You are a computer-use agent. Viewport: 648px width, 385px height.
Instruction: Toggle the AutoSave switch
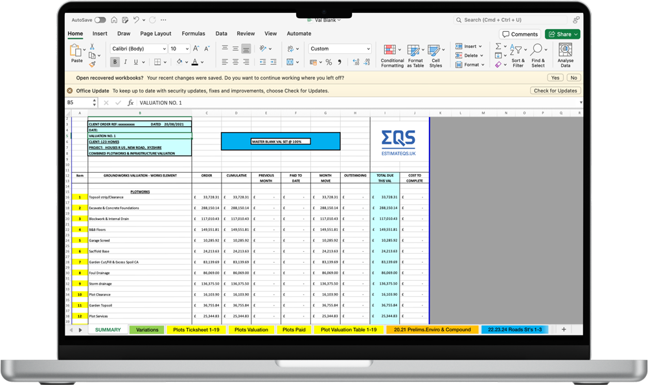pos(100,20)
